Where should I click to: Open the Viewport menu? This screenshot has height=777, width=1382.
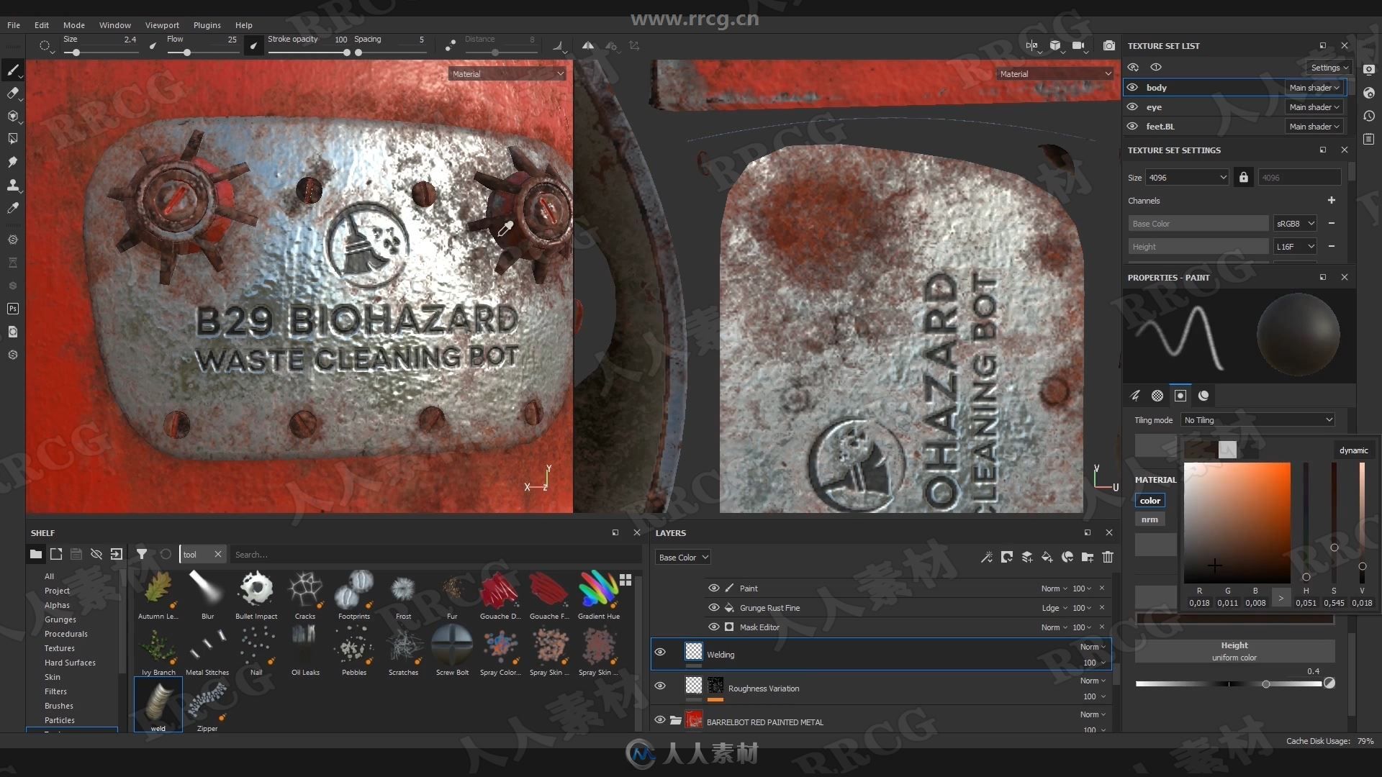(x=162, y=24)
